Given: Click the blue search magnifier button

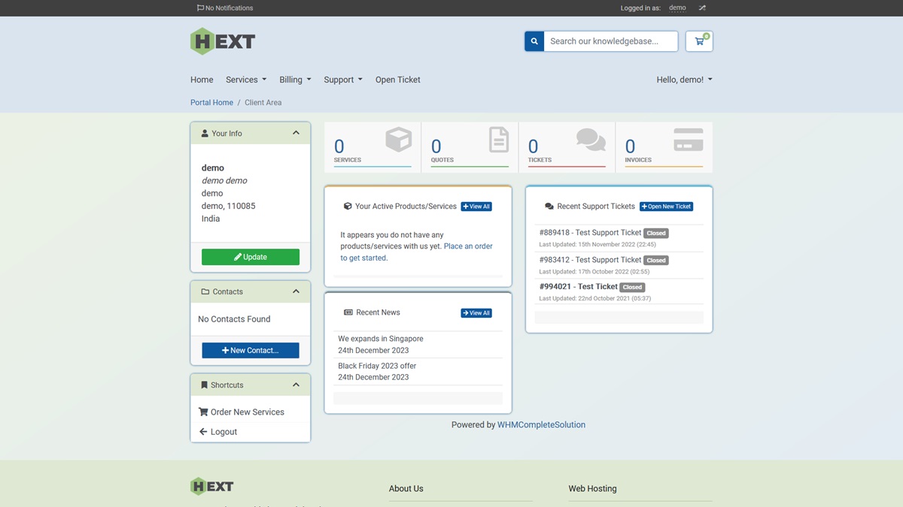Looking at the screenshot, I should point(534,41).
